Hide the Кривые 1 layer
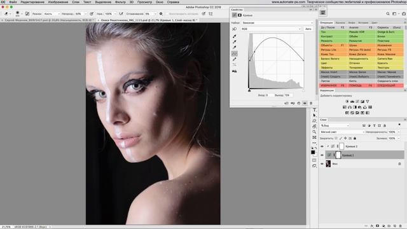The height and width of the screenshot is (229, 407). 322,155
